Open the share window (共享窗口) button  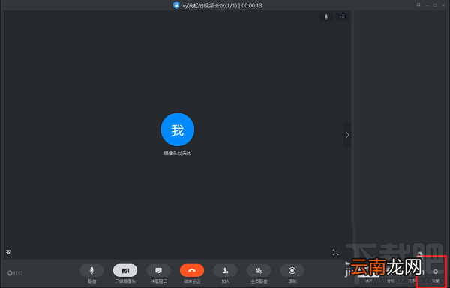[158, 270]
